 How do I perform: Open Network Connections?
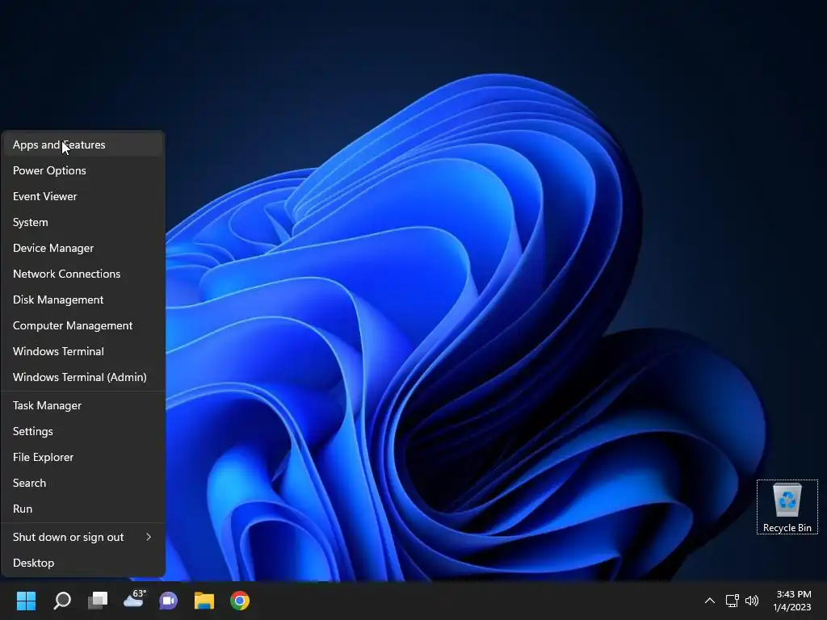83,274
